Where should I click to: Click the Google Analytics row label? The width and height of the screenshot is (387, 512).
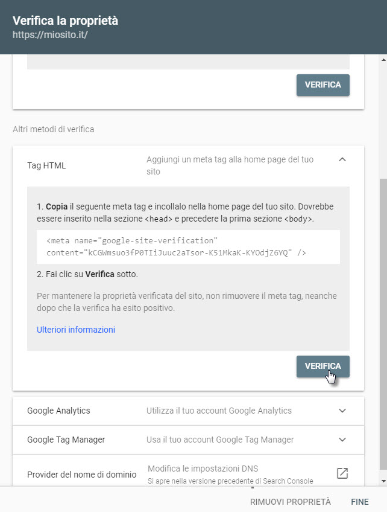[58, 411]
